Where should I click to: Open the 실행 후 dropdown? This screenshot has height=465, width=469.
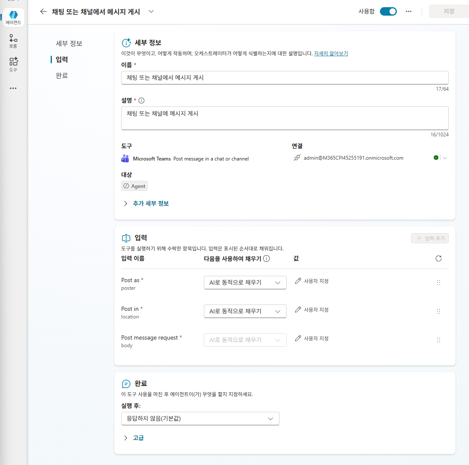(200, 419)
